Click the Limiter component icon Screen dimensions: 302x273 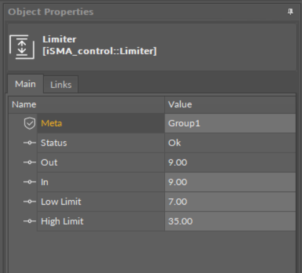22,47
